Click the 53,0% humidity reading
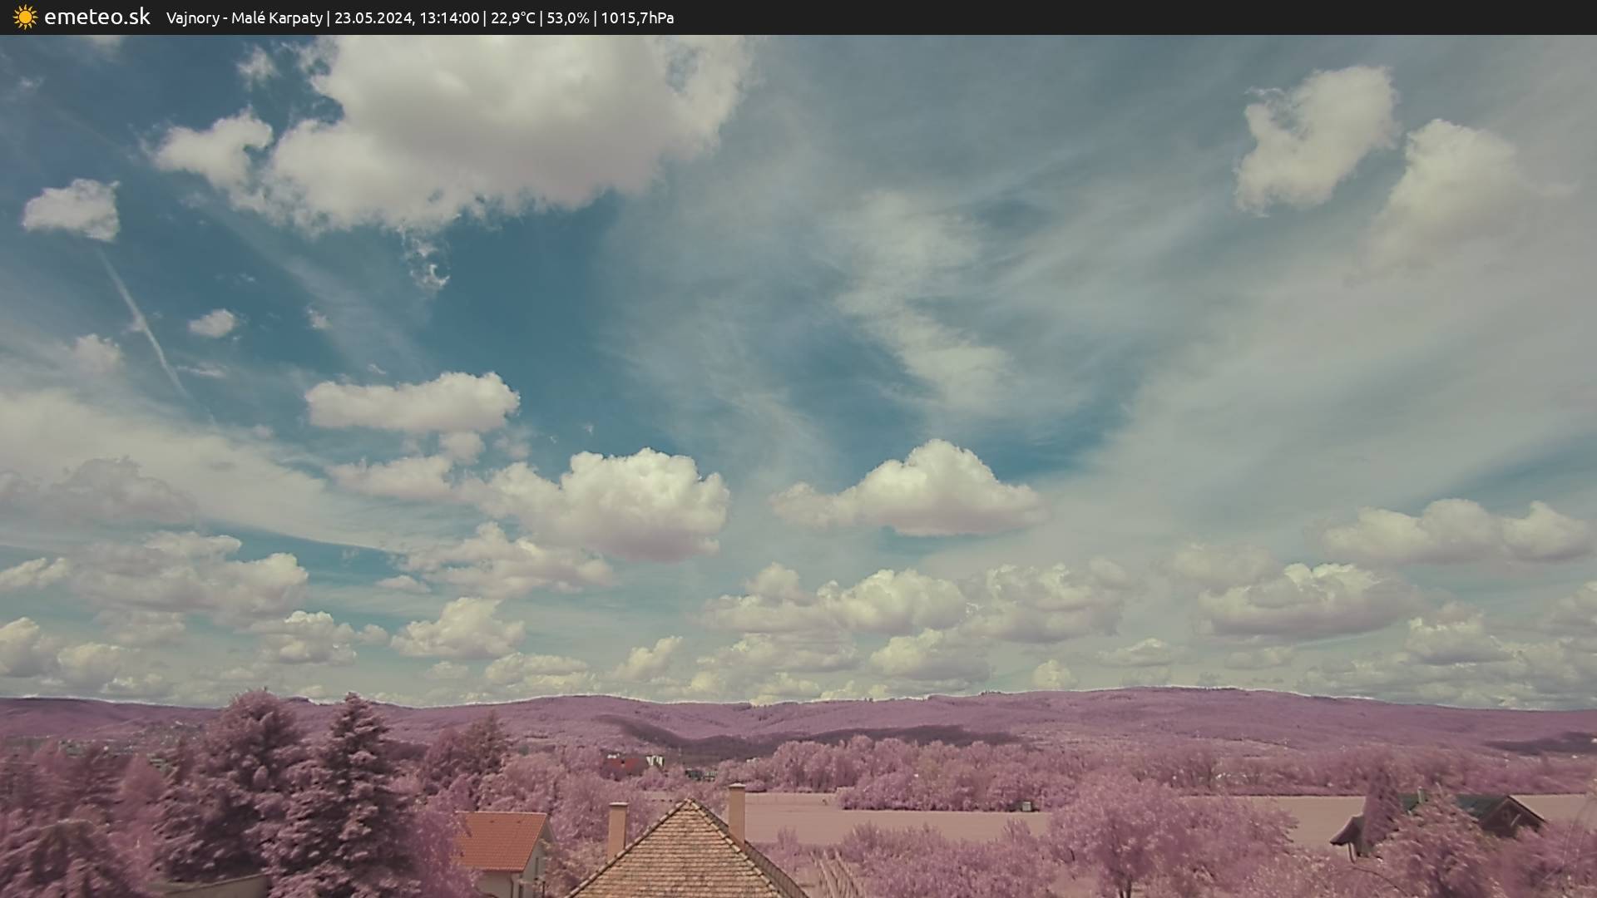 567,18
